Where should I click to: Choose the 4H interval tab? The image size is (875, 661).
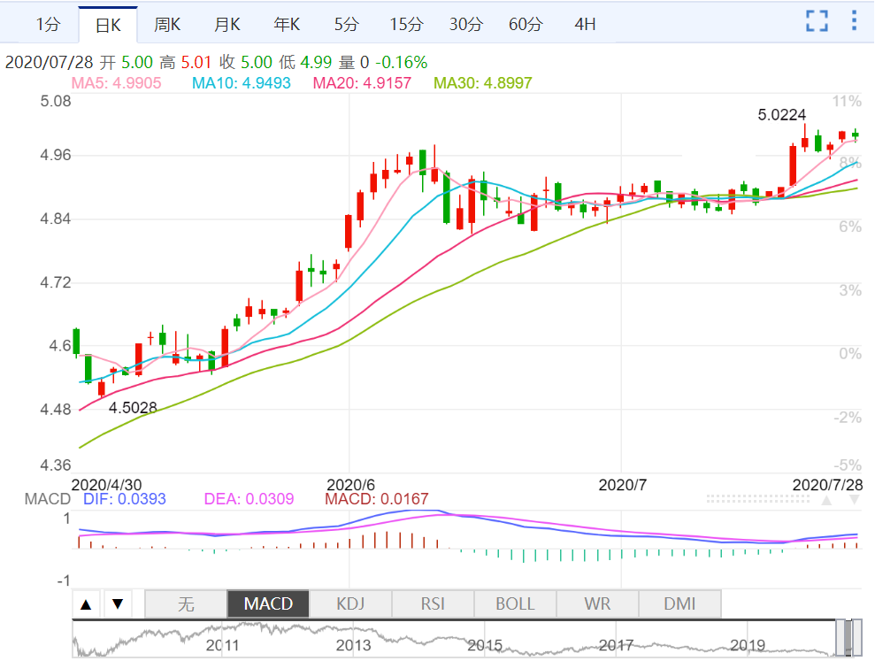point(585,25)
